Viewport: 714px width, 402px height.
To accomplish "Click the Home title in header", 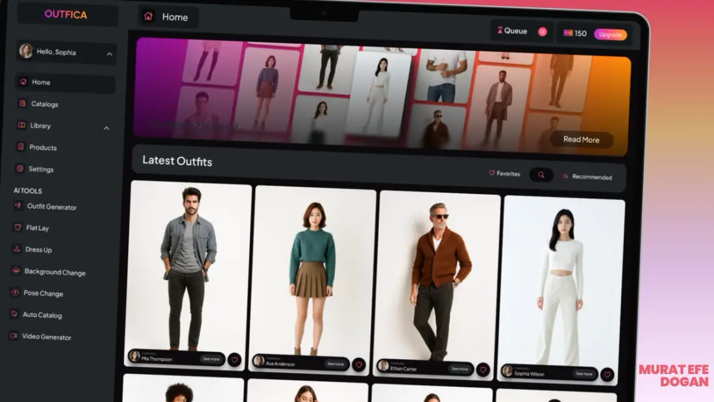I will 175,18.
